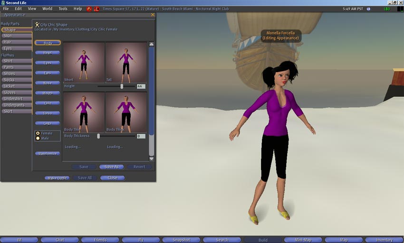
Task: Open the Tools menu
Action: [63, 9]
